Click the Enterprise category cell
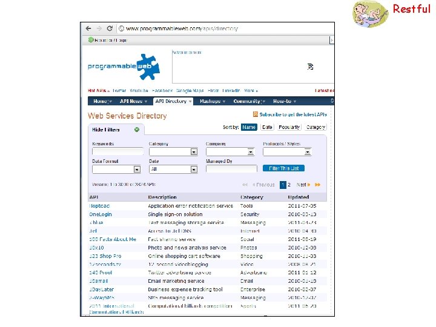The height and width of the screenshot is (327, 436). pos(253,289)
